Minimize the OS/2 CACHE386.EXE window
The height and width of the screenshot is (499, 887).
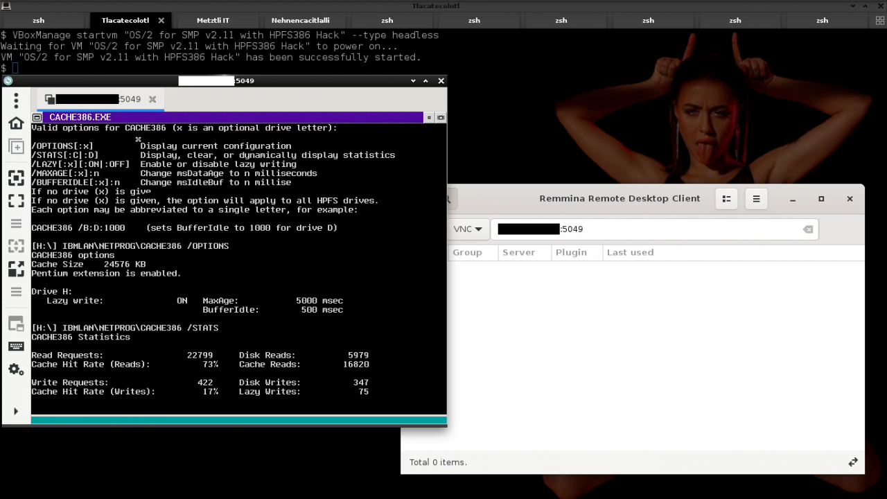(x=429, y=118)
